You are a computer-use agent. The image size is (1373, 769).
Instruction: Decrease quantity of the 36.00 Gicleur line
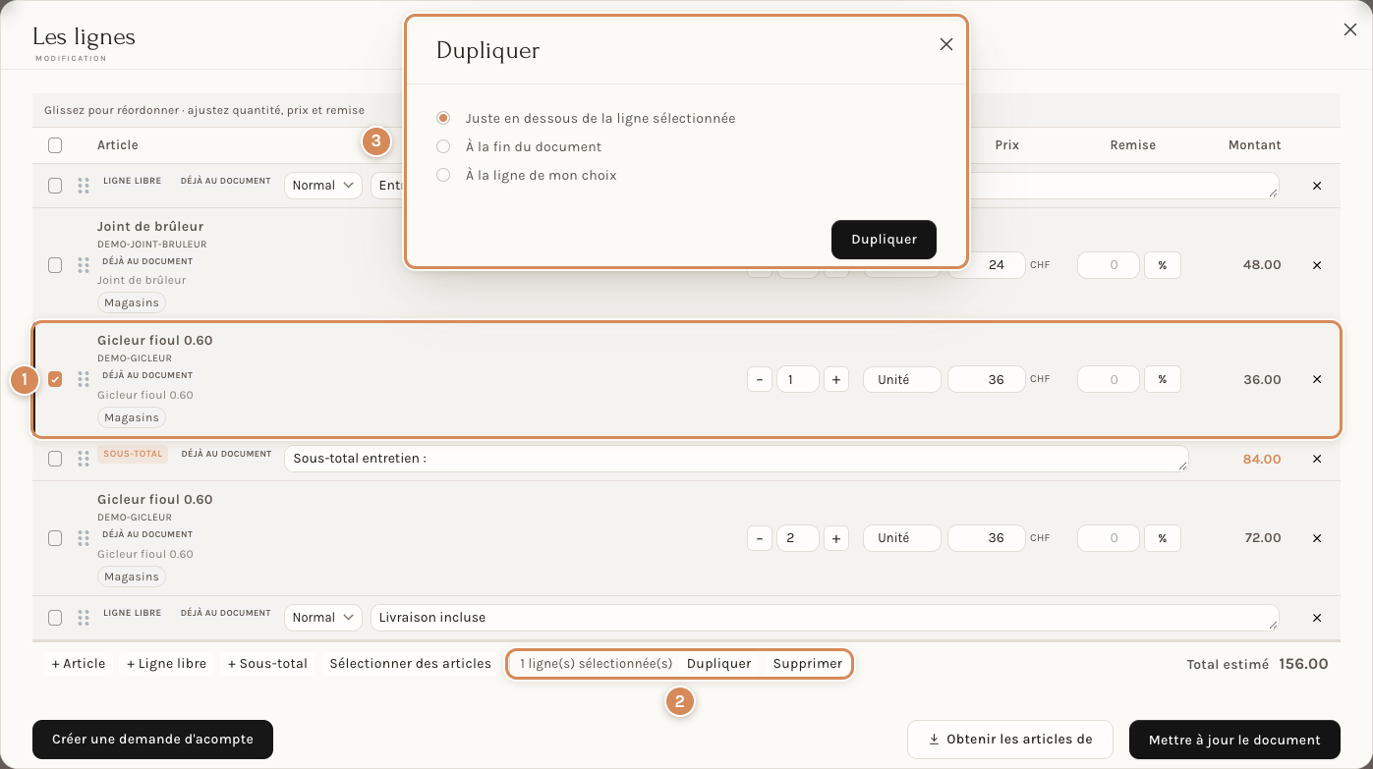760,379
